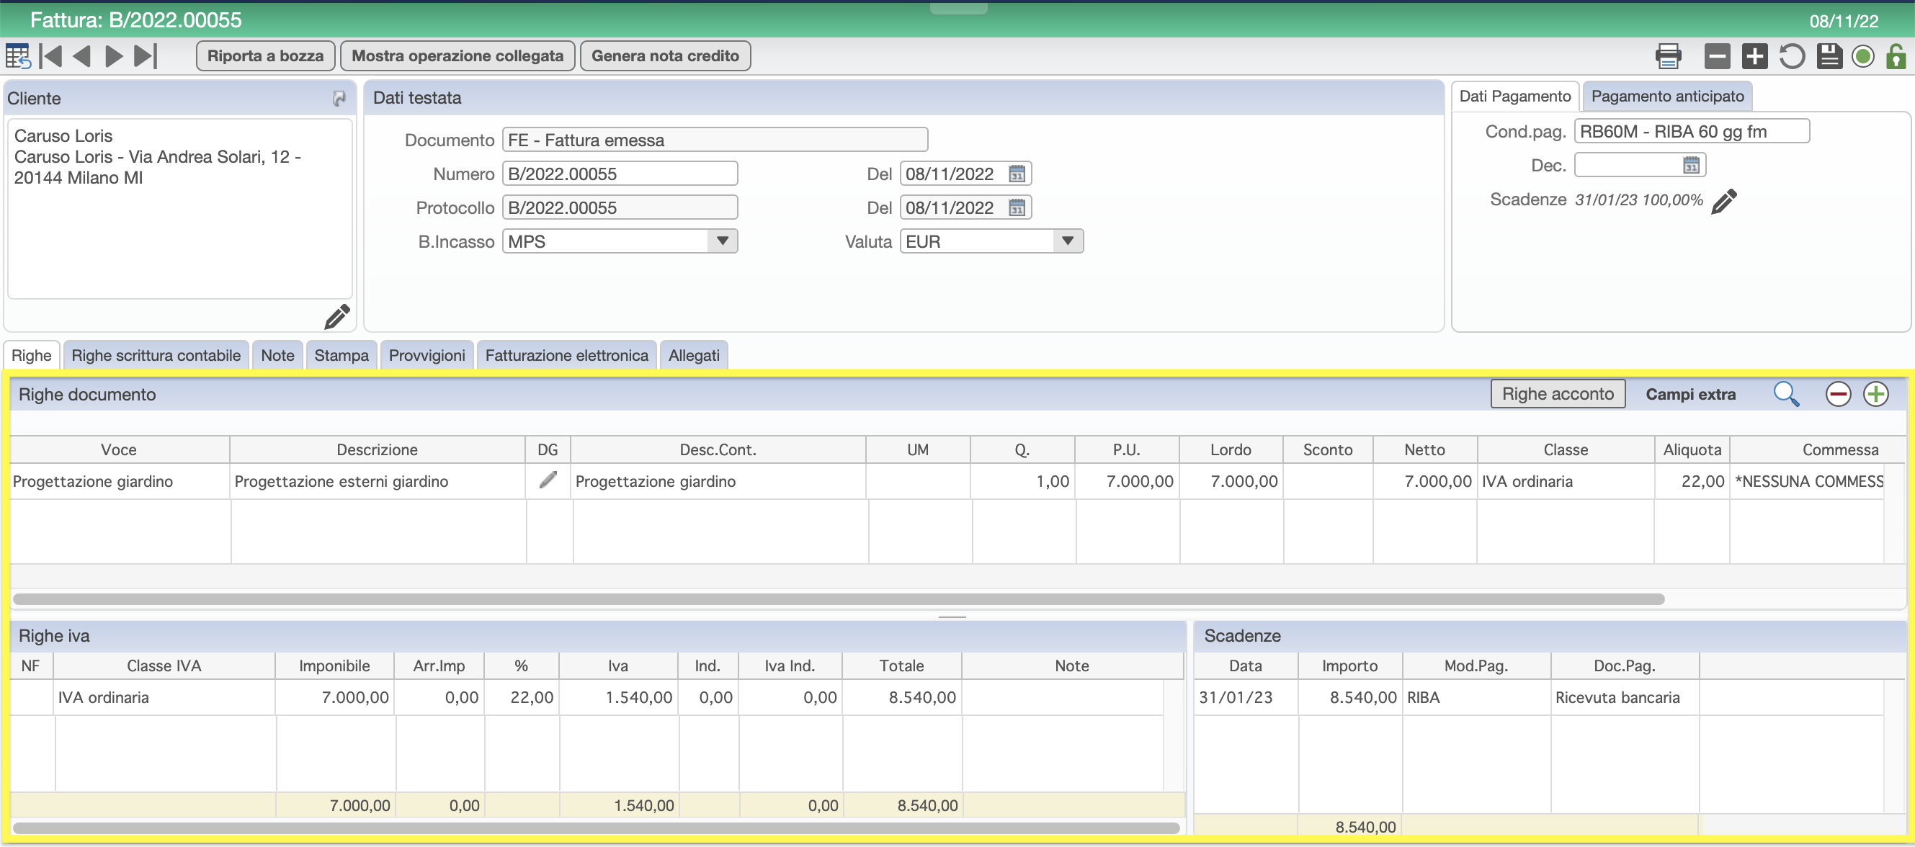Open the Allegati tab
This screenshot has height=847, width=1915.
[694, 355]
